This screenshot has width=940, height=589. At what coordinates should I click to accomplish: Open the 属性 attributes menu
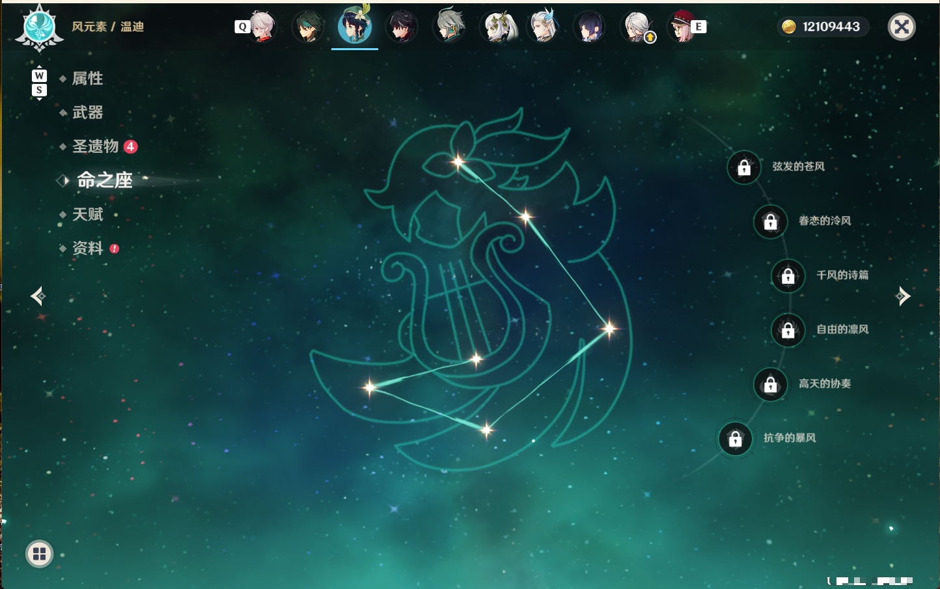tap(87, 79)
